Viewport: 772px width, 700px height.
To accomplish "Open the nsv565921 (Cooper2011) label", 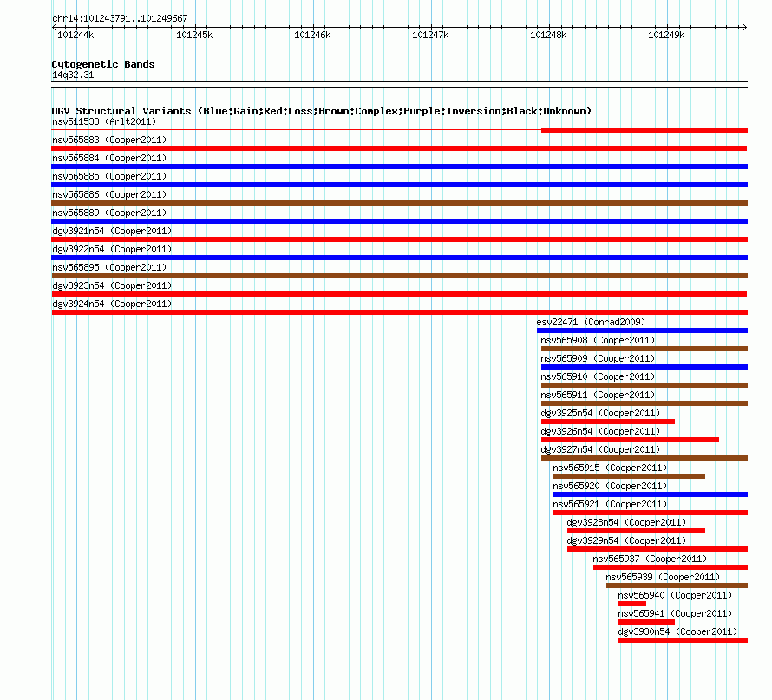I will 610,504.
